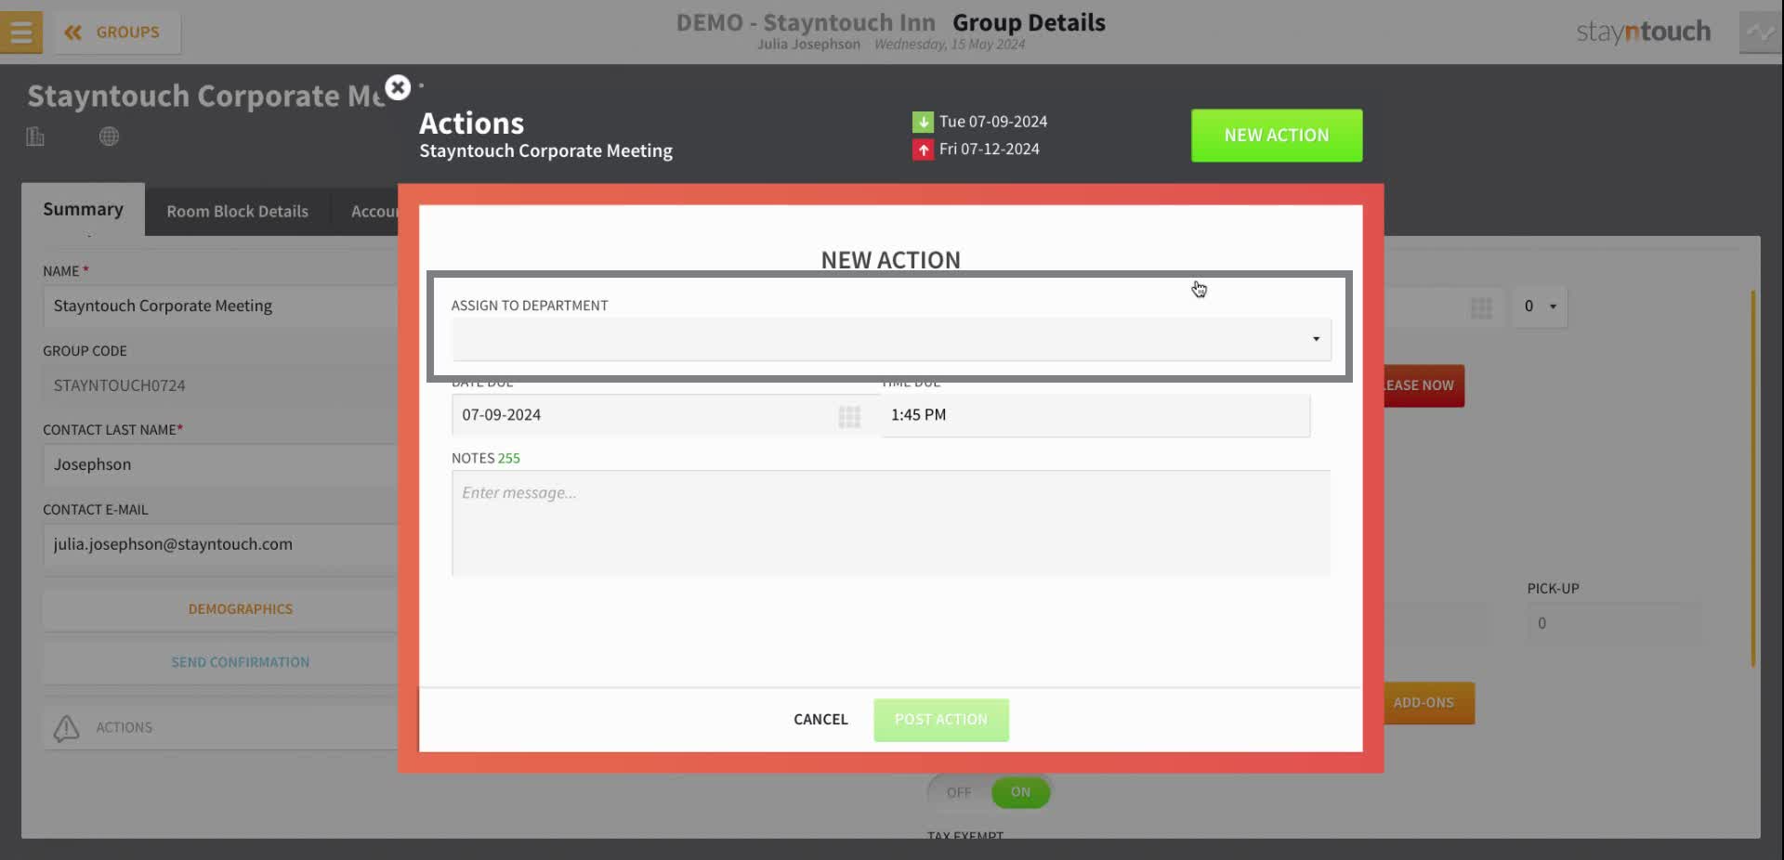Open the Accounts tab
The height and width of the screenshot is (860, 1784).
[374, 212]
